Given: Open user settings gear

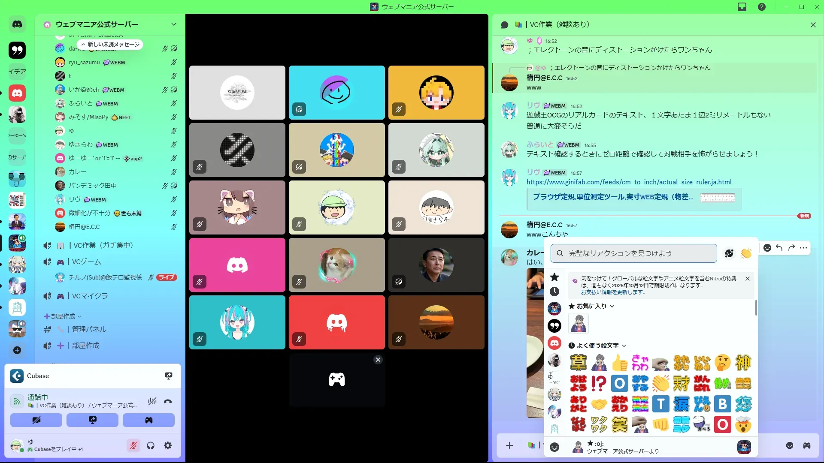Looking at the screenshot, I should pos(168,446).
